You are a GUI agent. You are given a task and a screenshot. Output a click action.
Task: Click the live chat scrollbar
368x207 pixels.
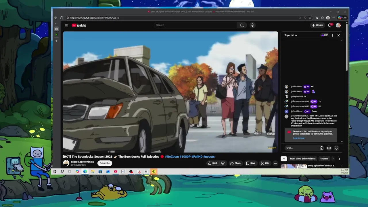tap(342, 91)
